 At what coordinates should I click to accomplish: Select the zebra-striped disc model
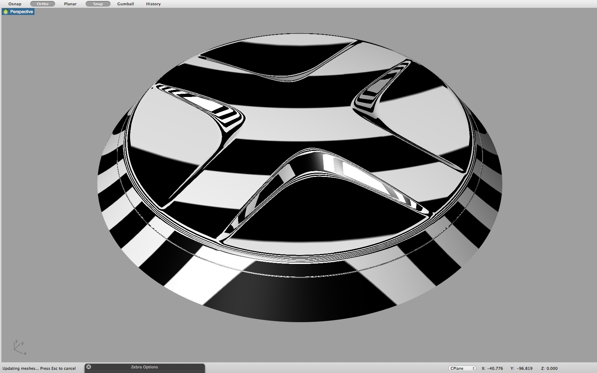click(300, 178)
